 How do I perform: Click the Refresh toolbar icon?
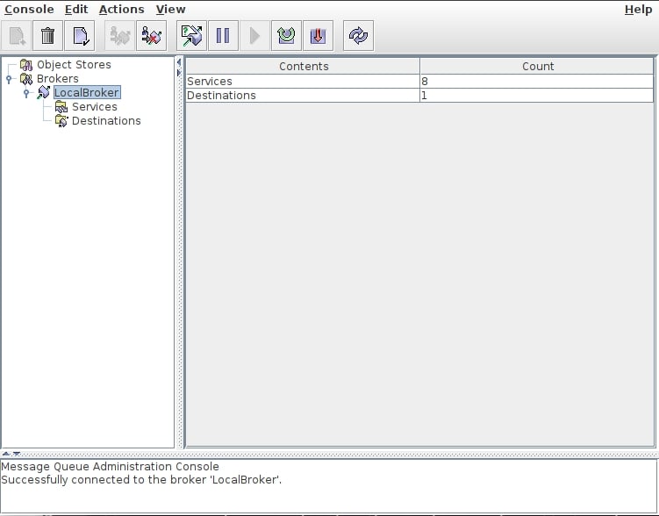[358, 36]
